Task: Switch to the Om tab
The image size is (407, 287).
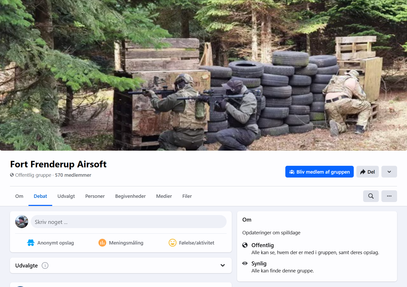Action: tap(19, 196)
